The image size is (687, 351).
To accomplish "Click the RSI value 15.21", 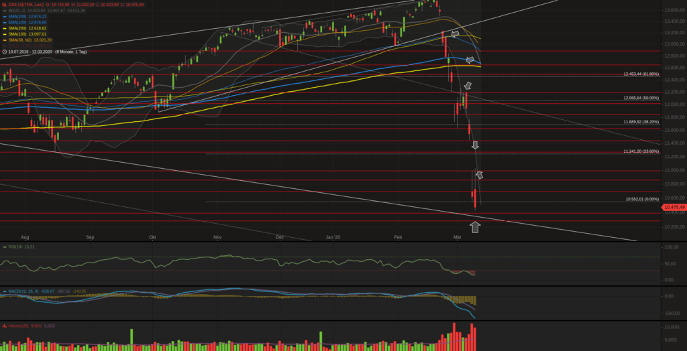I will click(x=30, y=247).
